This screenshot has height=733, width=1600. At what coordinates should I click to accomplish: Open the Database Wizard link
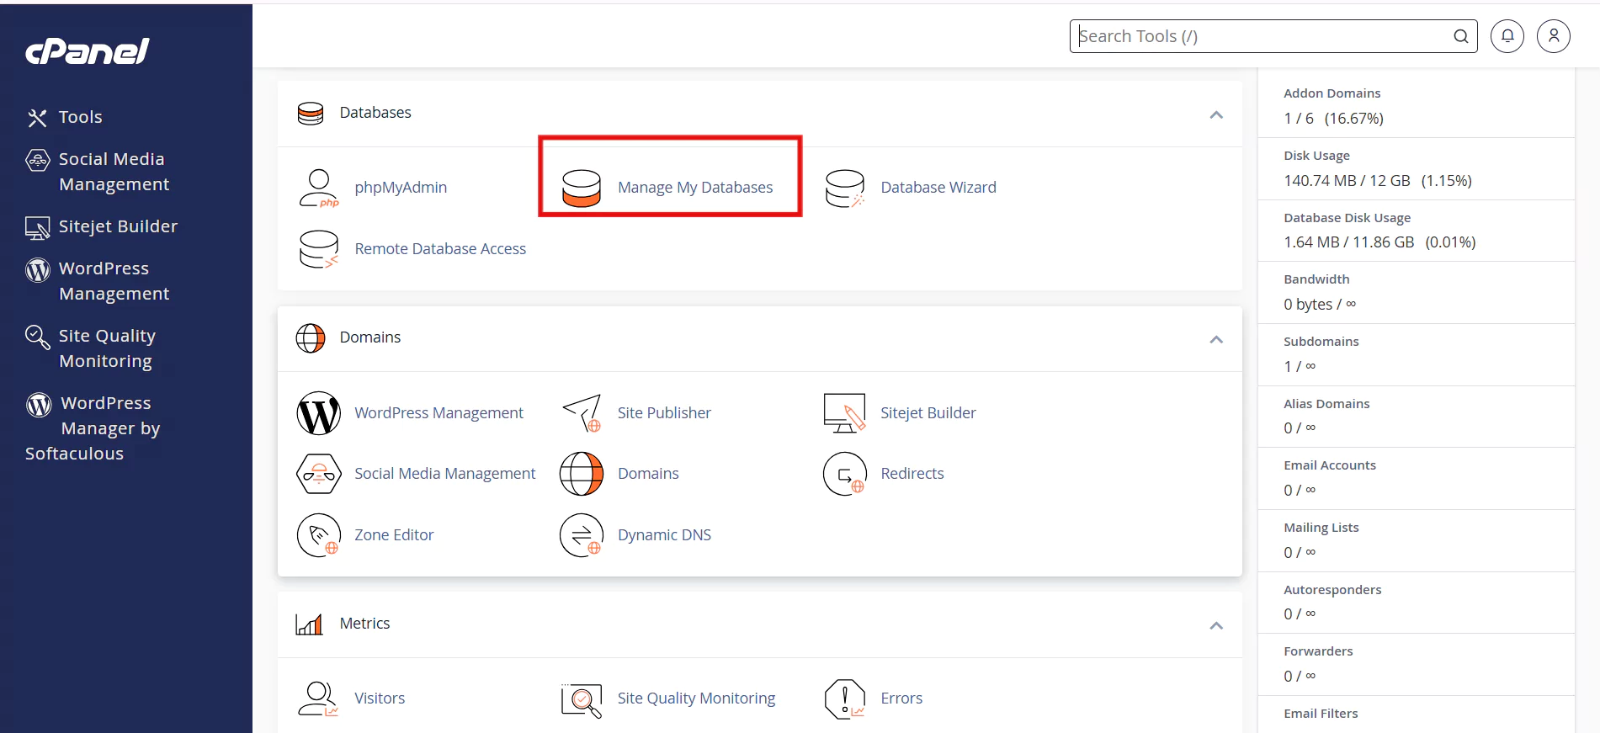click(x=938, y=187)
